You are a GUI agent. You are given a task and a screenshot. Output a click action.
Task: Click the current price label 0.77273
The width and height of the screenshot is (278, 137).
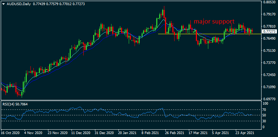pyautogui.click(x=269, y=32)
